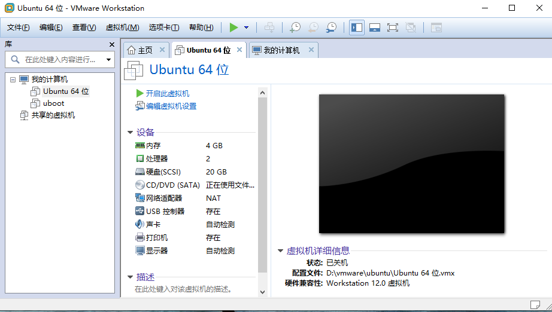Open the library search filter dropdown
Viewport: 552px width, 312px height.
[109, 60]
